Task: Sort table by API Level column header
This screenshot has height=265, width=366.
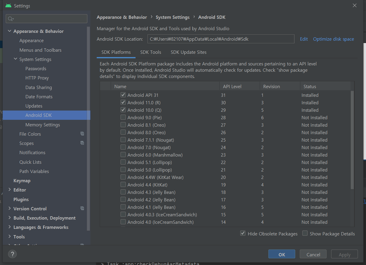Action: pyautogui.click(x=240, y=86)
